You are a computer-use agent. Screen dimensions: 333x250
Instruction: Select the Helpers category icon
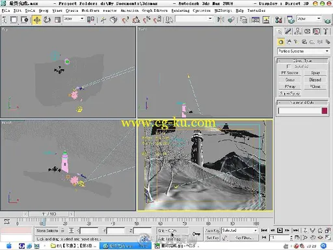(x=312, y=42)
